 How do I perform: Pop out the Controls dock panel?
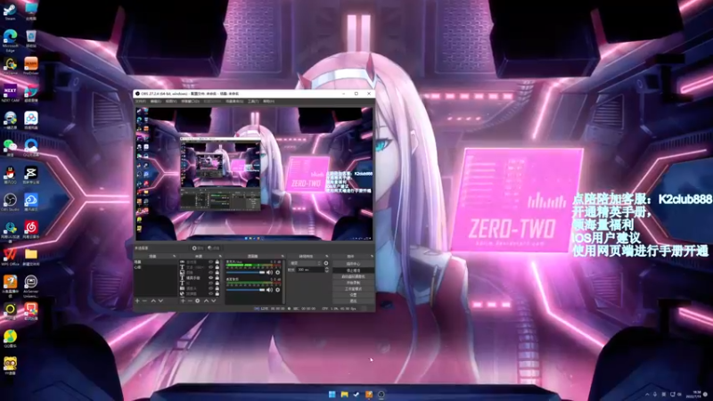372,257
